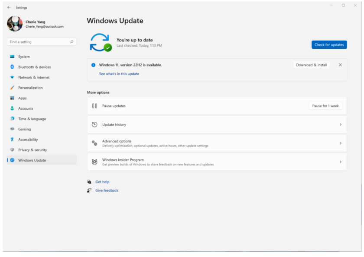Click the Cherie Yang account name

[x=35, y=22]
